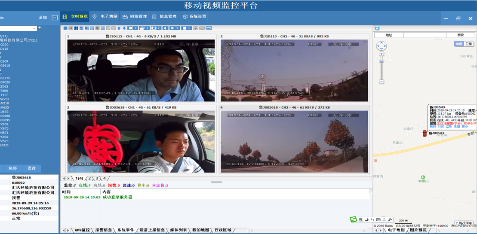Zoom out the map with minus button

click(382, 82)
